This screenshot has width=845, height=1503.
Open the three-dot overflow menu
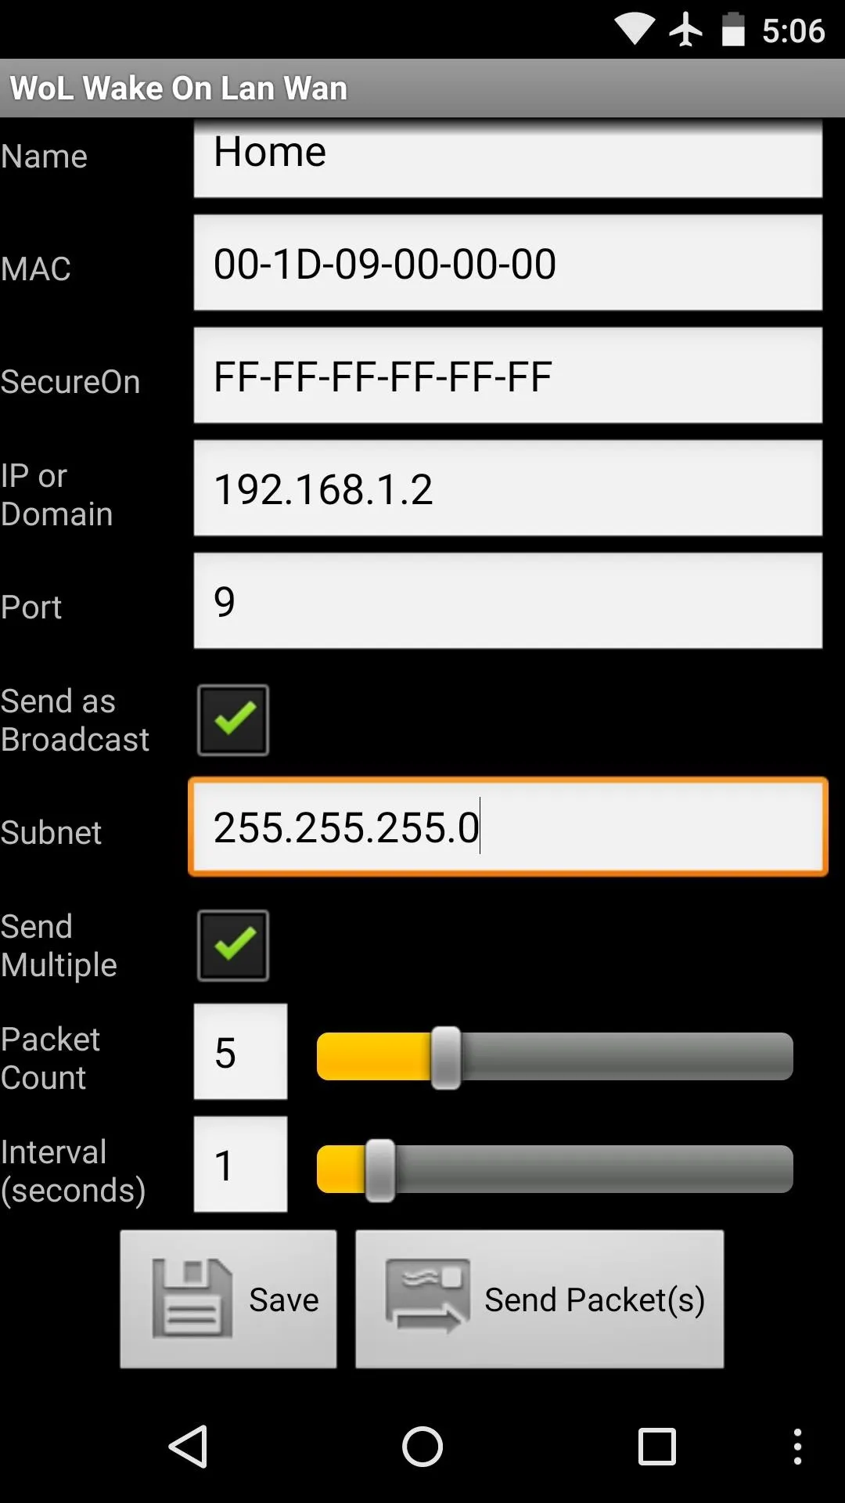point(797,1446)
